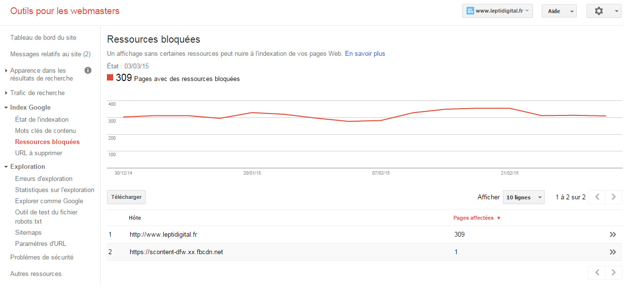
Task: Click the 1 à 2 sur 2 pagination text
Action: pos(570,197)
